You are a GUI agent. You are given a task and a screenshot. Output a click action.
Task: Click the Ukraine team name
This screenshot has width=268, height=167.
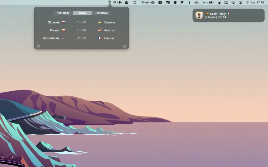click(110, 22)
